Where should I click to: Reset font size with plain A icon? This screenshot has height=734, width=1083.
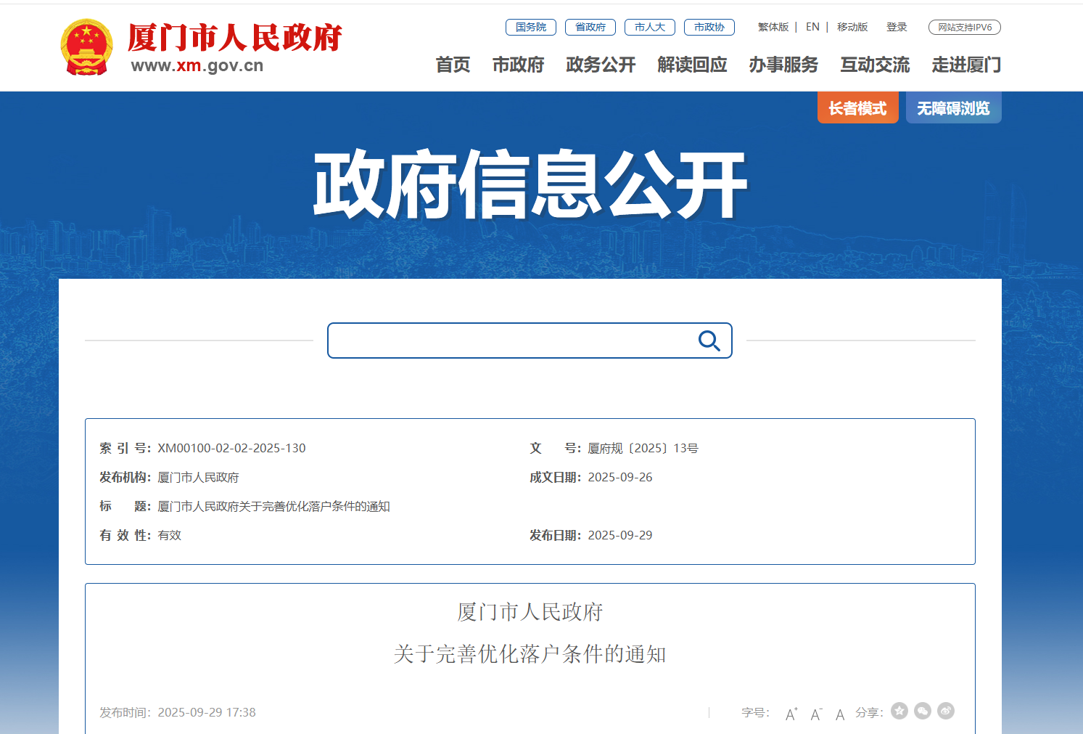pos(840,714)
